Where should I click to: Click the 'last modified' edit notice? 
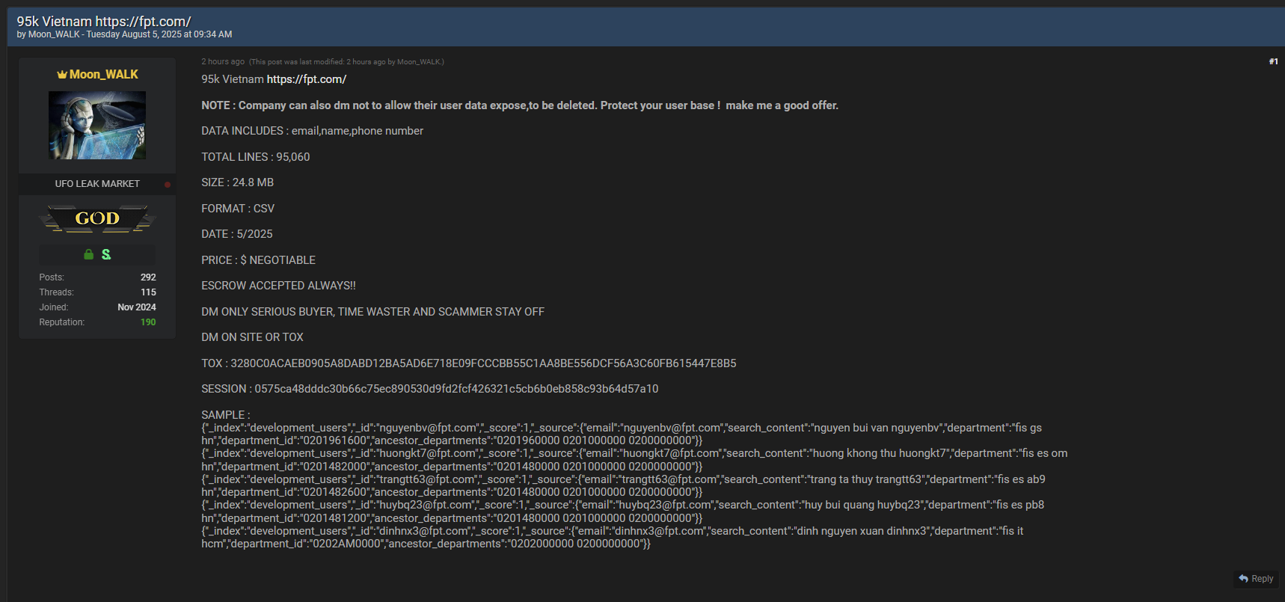pyautogui.click(x=346, y=62)
